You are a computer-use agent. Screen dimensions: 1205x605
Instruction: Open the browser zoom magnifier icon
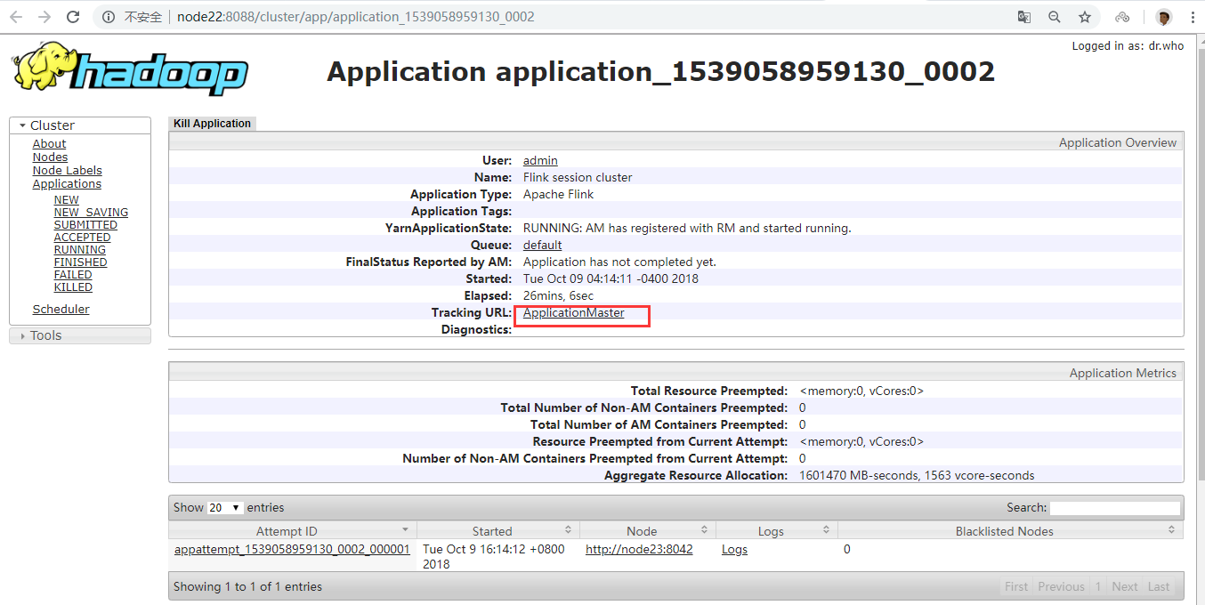point(1055,17)
